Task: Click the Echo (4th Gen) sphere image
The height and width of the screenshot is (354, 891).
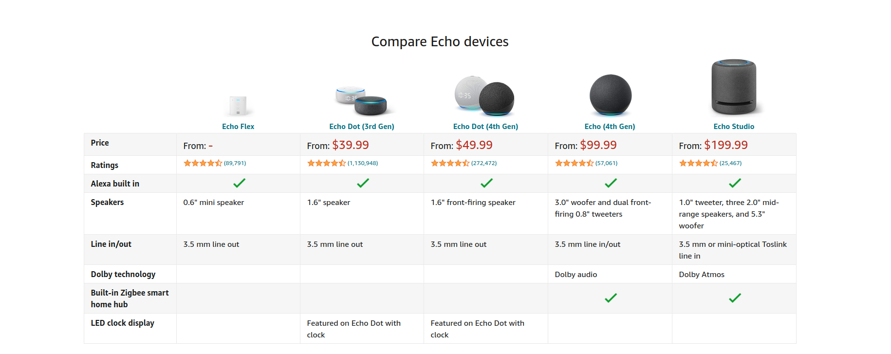Action: pyautogui.click(x=610, y=95)
